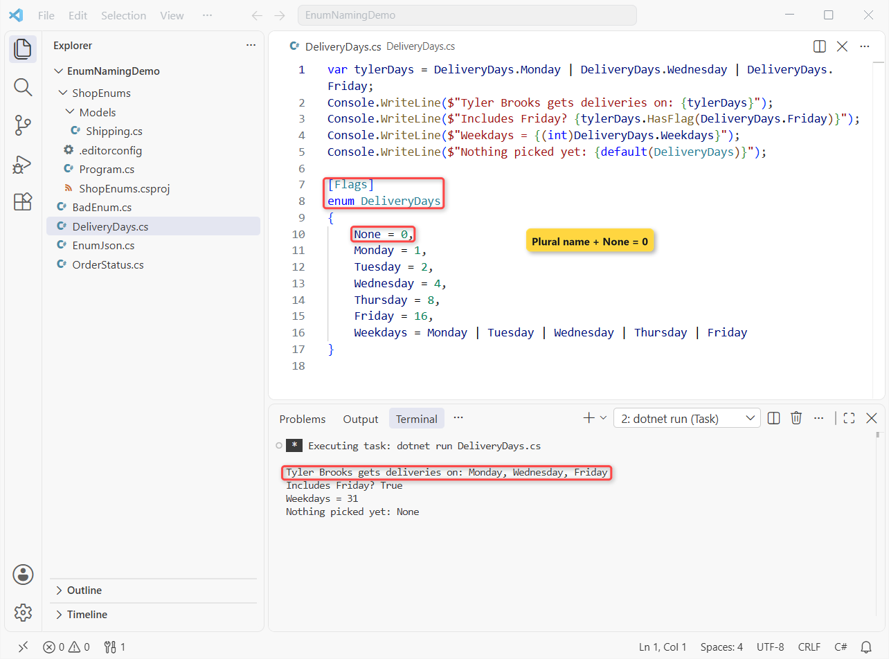Change the UTF-8 file encoding
Viewport: 889px width, 659px height.
coord(769,647)
